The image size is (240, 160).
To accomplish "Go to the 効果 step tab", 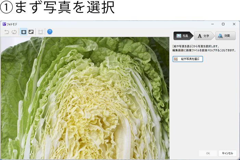I will point(225,36).
